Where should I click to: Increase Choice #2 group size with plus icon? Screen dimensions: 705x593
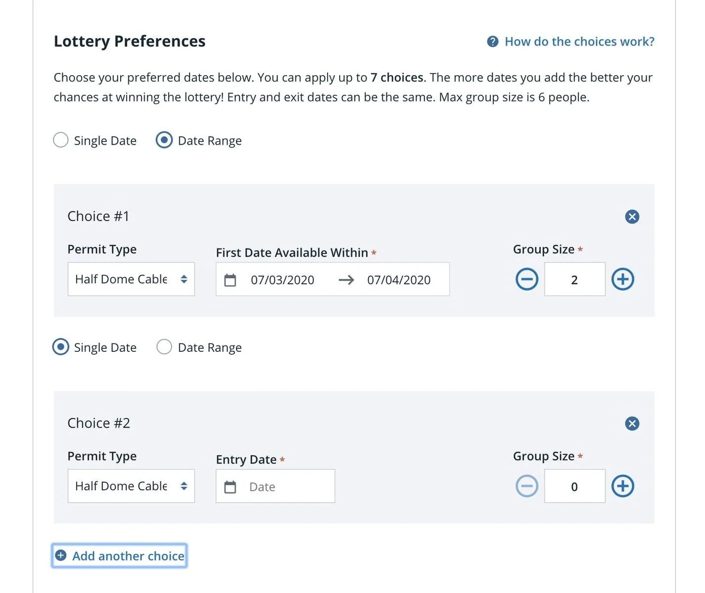(622, 486)
